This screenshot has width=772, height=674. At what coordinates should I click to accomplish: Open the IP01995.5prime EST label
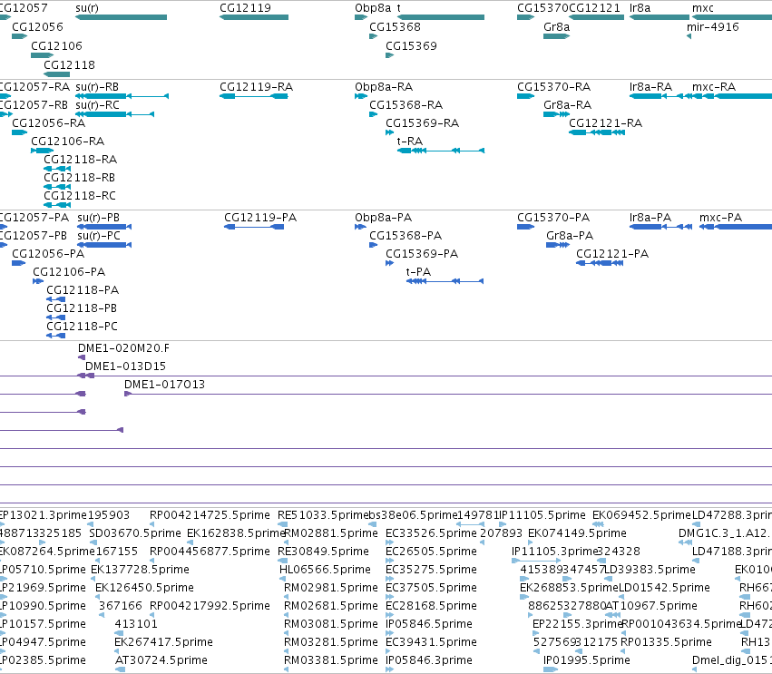pos(586,660)
